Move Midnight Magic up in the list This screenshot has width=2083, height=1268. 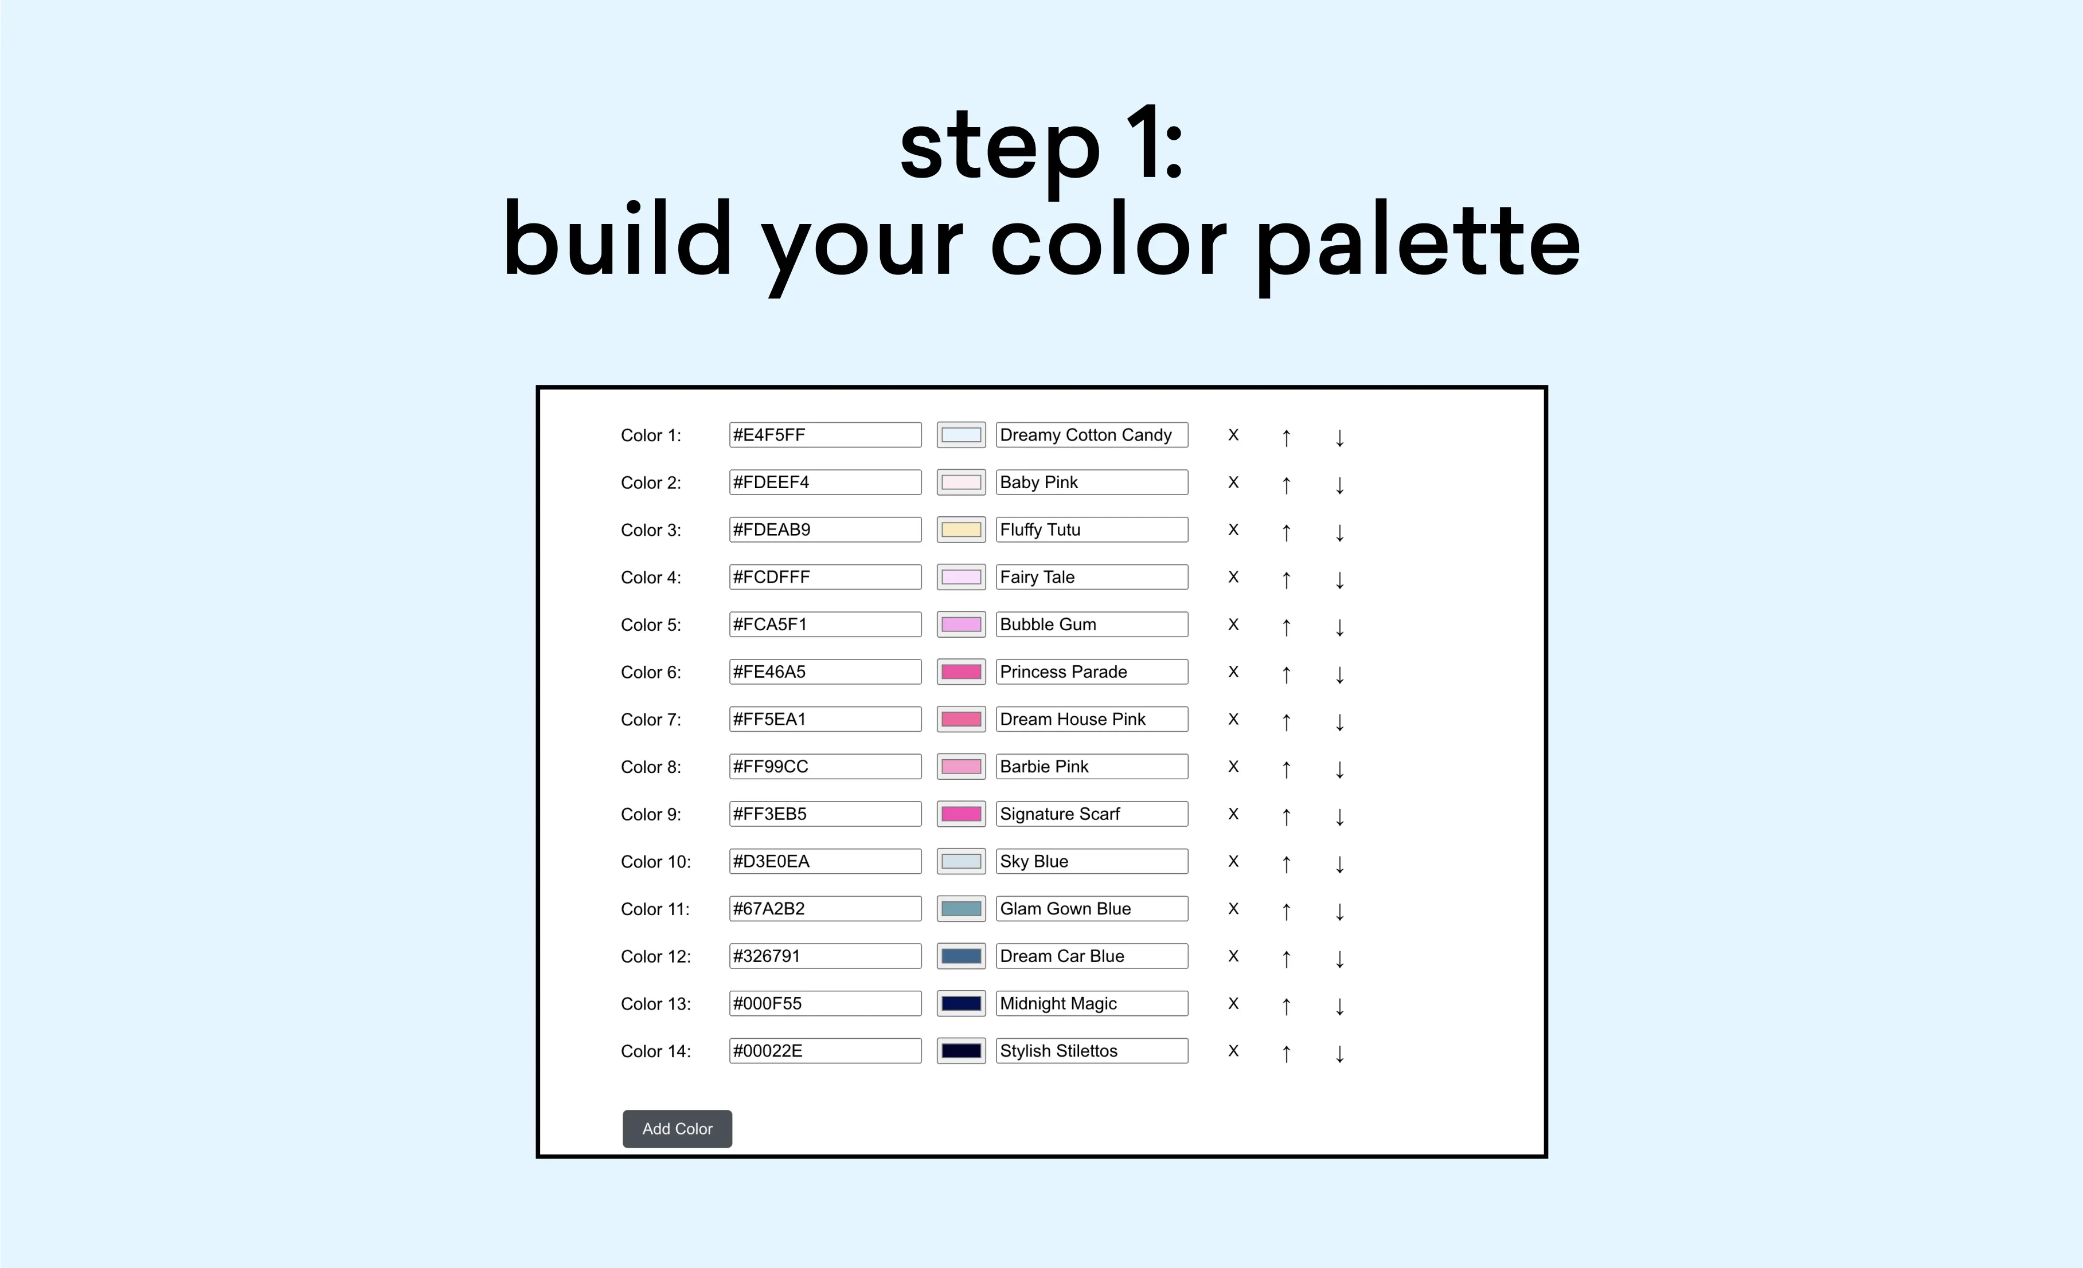1286,1005
